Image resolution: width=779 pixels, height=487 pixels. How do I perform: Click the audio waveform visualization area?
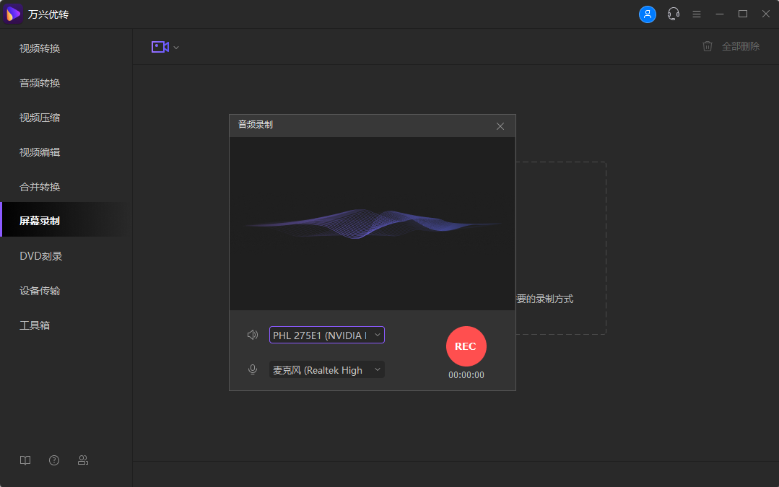click(x=372, y=224)
